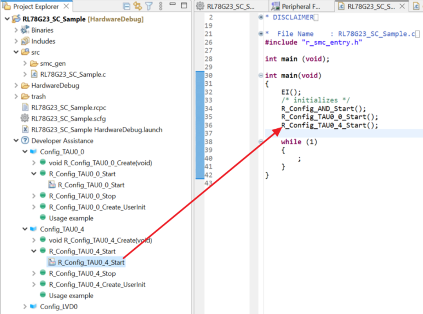Click the Config_TAU0_0 book icon
423x314 pixels.
coord(33,151)
